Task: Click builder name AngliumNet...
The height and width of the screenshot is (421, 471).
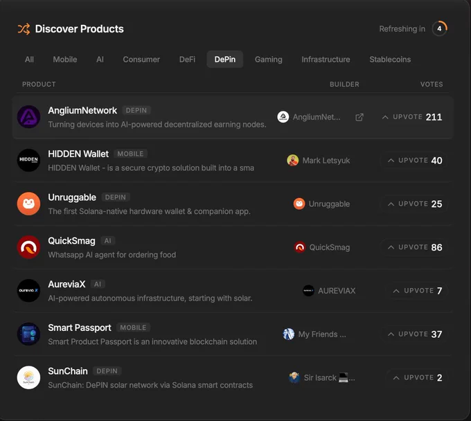Action: [317, 117]
